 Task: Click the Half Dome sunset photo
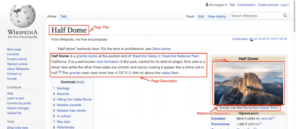[249, 83]
